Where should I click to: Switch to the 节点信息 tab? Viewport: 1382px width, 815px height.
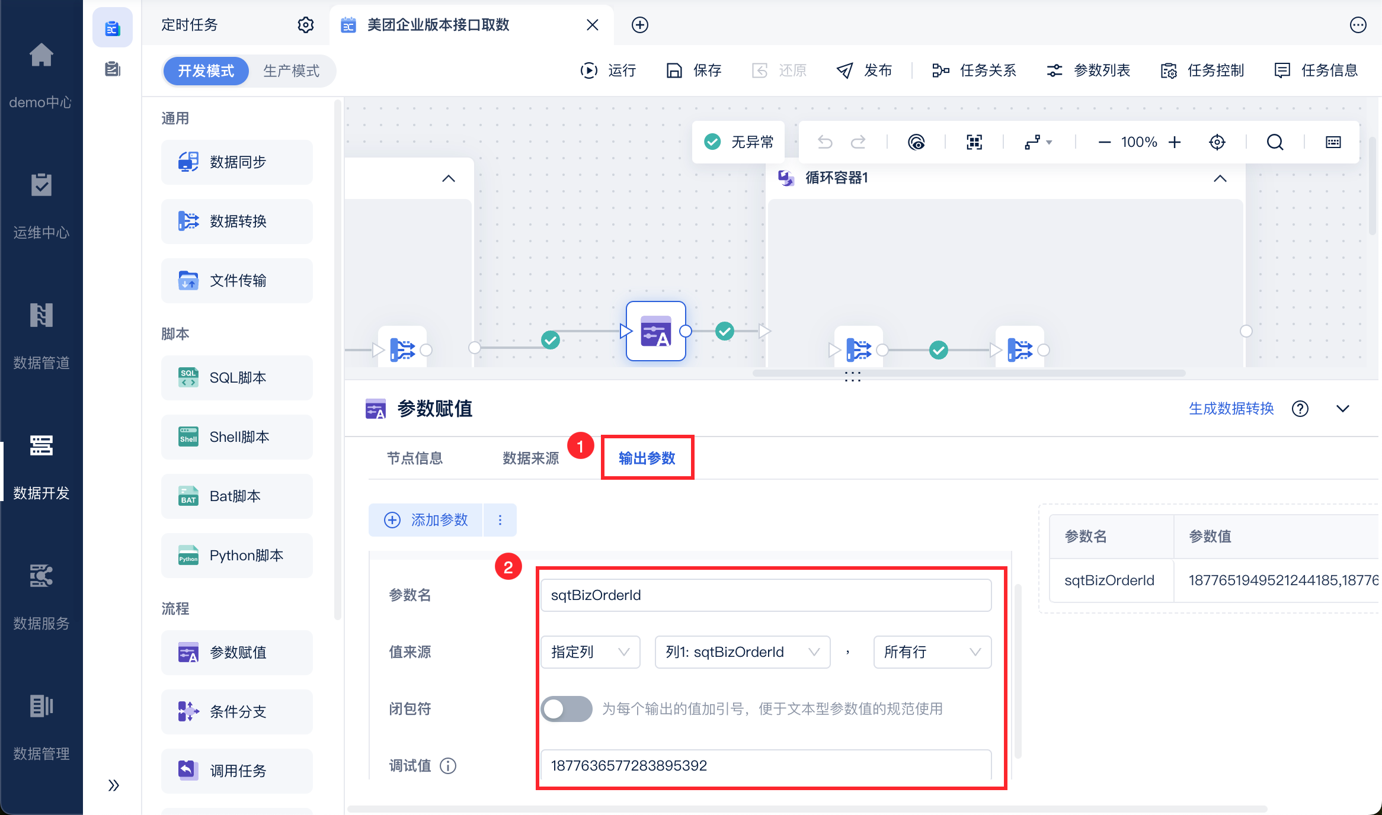[415, 458]
